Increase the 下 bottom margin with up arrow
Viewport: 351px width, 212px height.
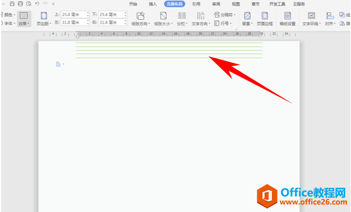tap(126, 13)
